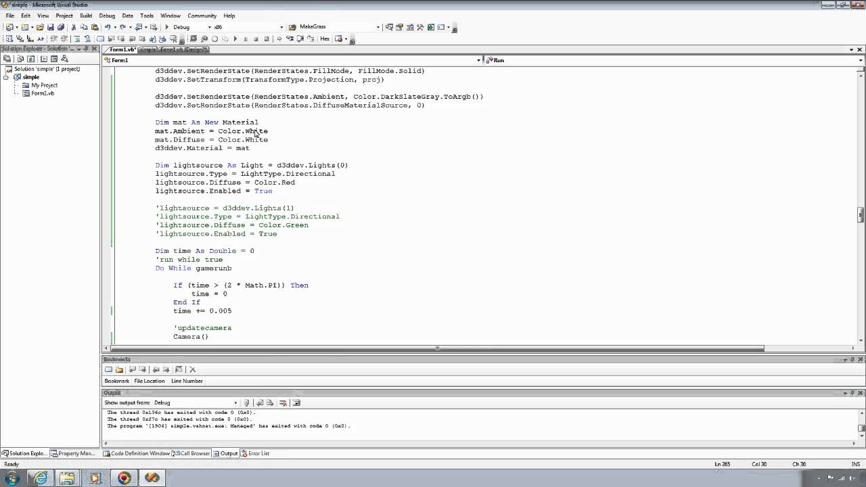866x487 pixels.
Task: Open Internet Explorer from the taskbar
Action: [x=41, y=478]
